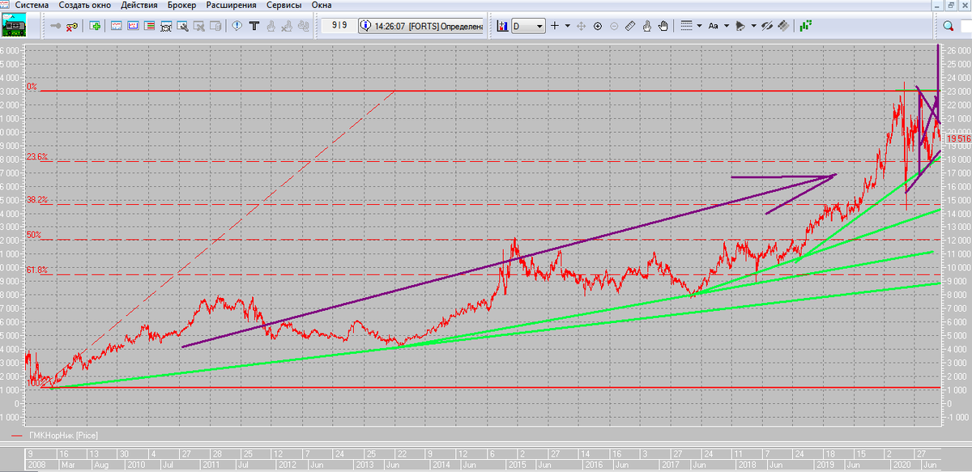Open the Расширения menu
Screen dimensions: 972x472
click(231, 5)
